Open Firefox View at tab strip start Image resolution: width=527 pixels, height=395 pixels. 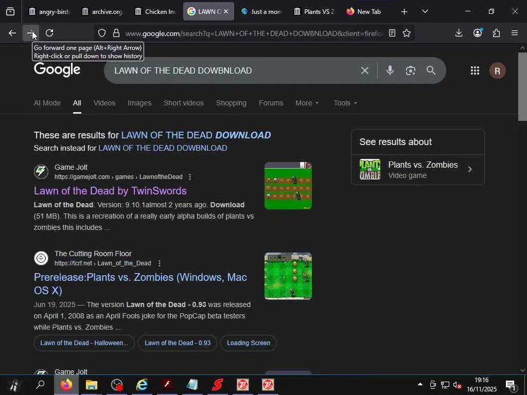[x=10, y=11]
